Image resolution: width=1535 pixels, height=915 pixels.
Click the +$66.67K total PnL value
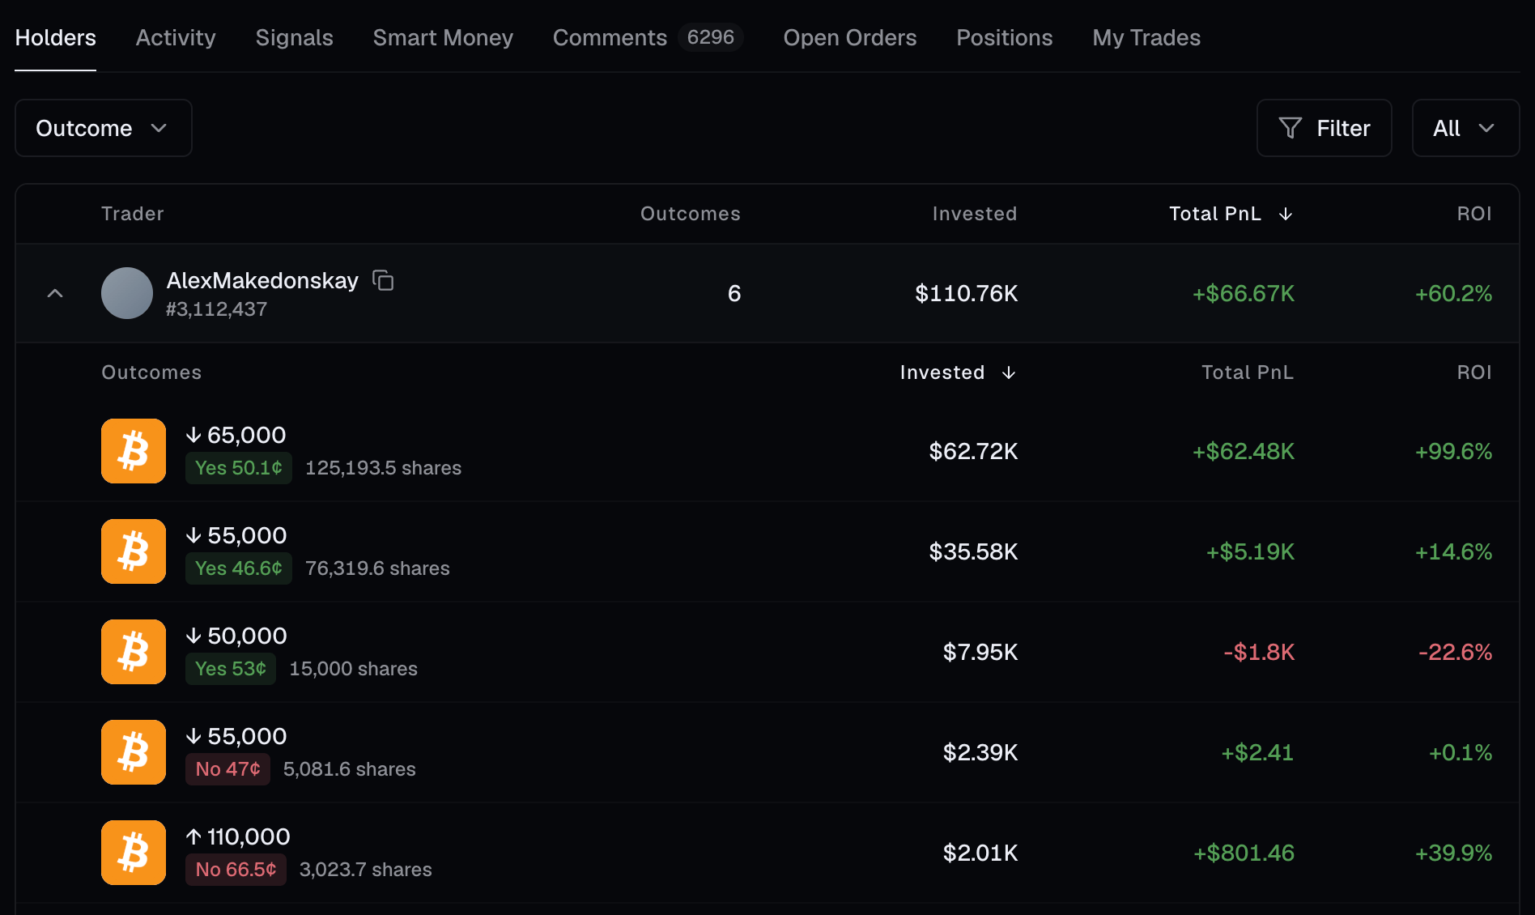click(1244, 293)
